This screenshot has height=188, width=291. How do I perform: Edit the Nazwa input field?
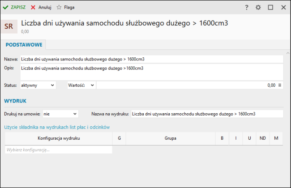[x=152, y=59]
